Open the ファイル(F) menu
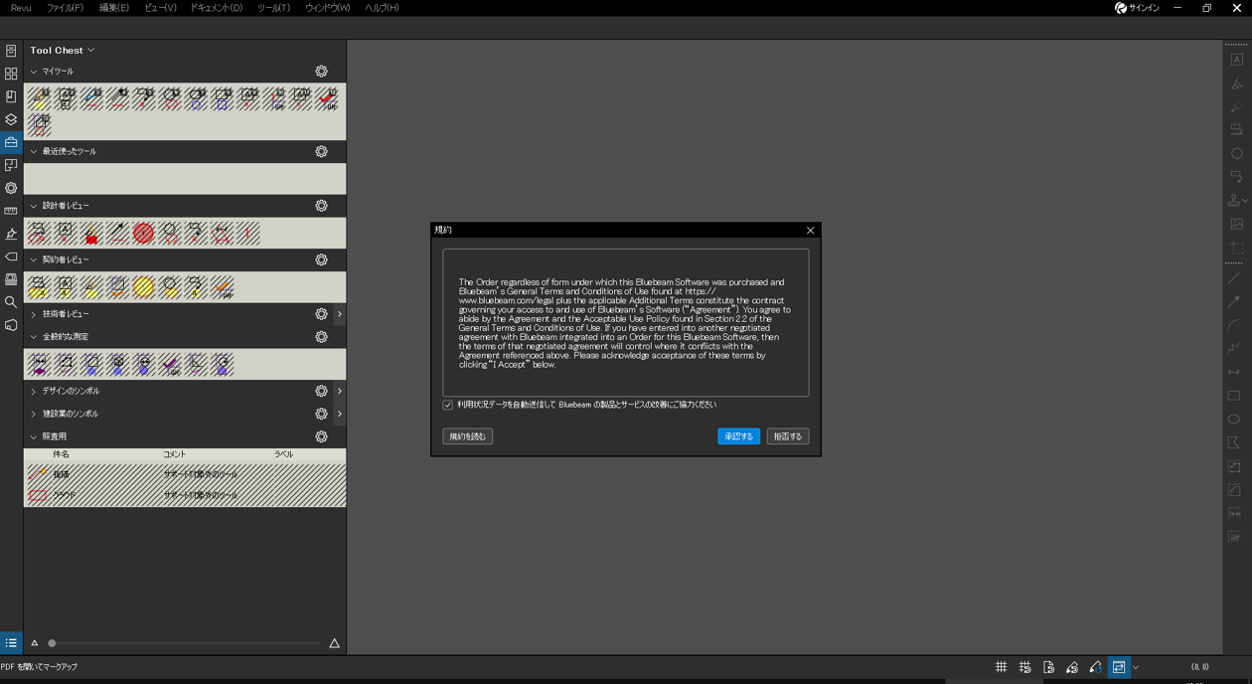The width and height of the screenshot is (1252, 684). point(65,8)
